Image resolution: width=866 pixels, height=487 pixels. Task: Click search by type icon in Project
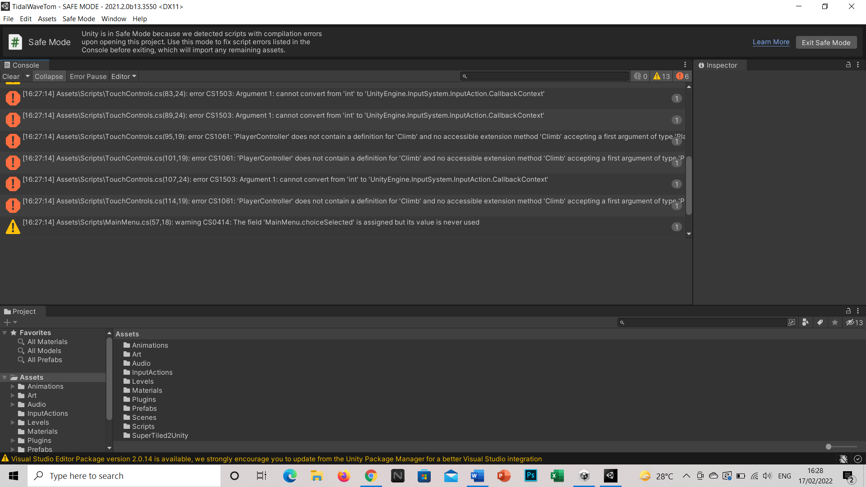tap(805, 322)
